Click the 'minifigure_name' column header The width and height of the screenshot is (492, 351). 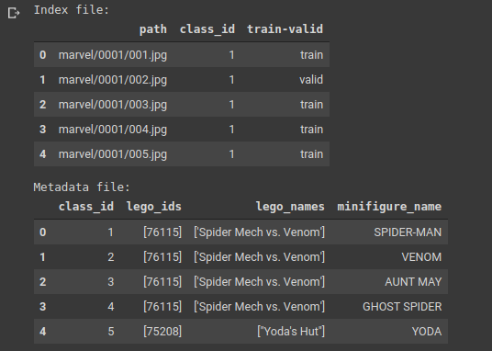click(389, 207)
